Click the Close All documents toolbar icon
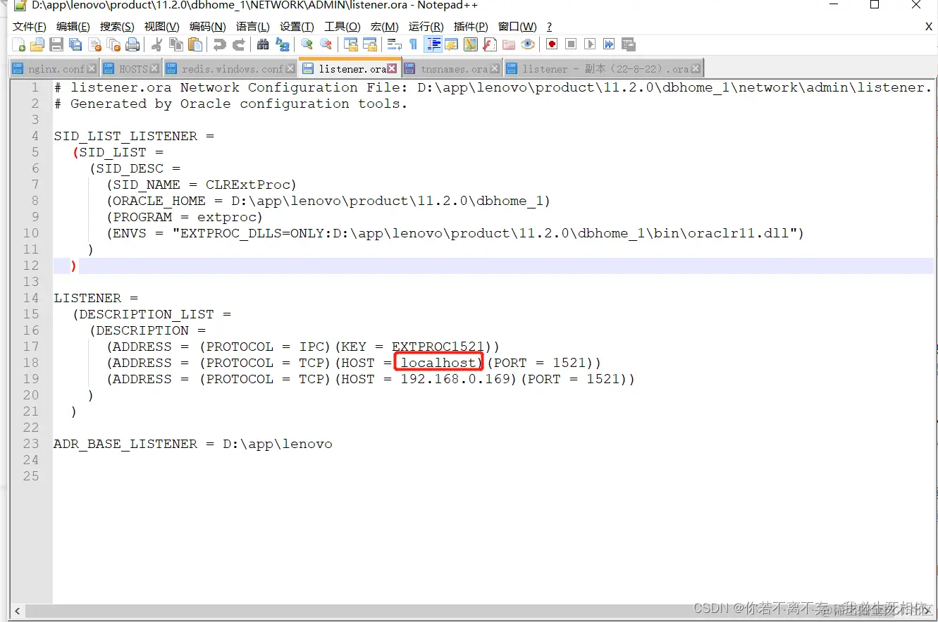The width and height of the screenshot is (938, 622). click(113, 44)
